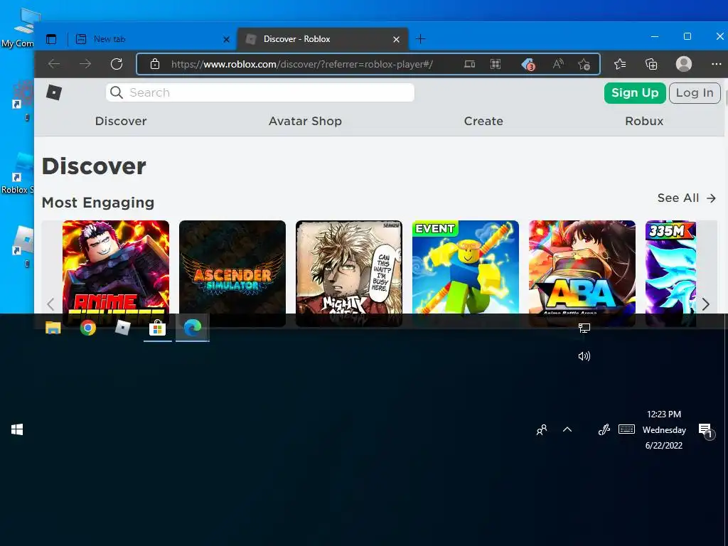
Task: Click the Log In button
Action: pos(695,93)
